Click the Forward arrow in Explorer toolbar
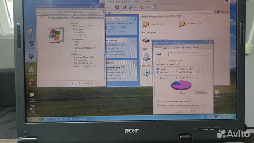 117,7
